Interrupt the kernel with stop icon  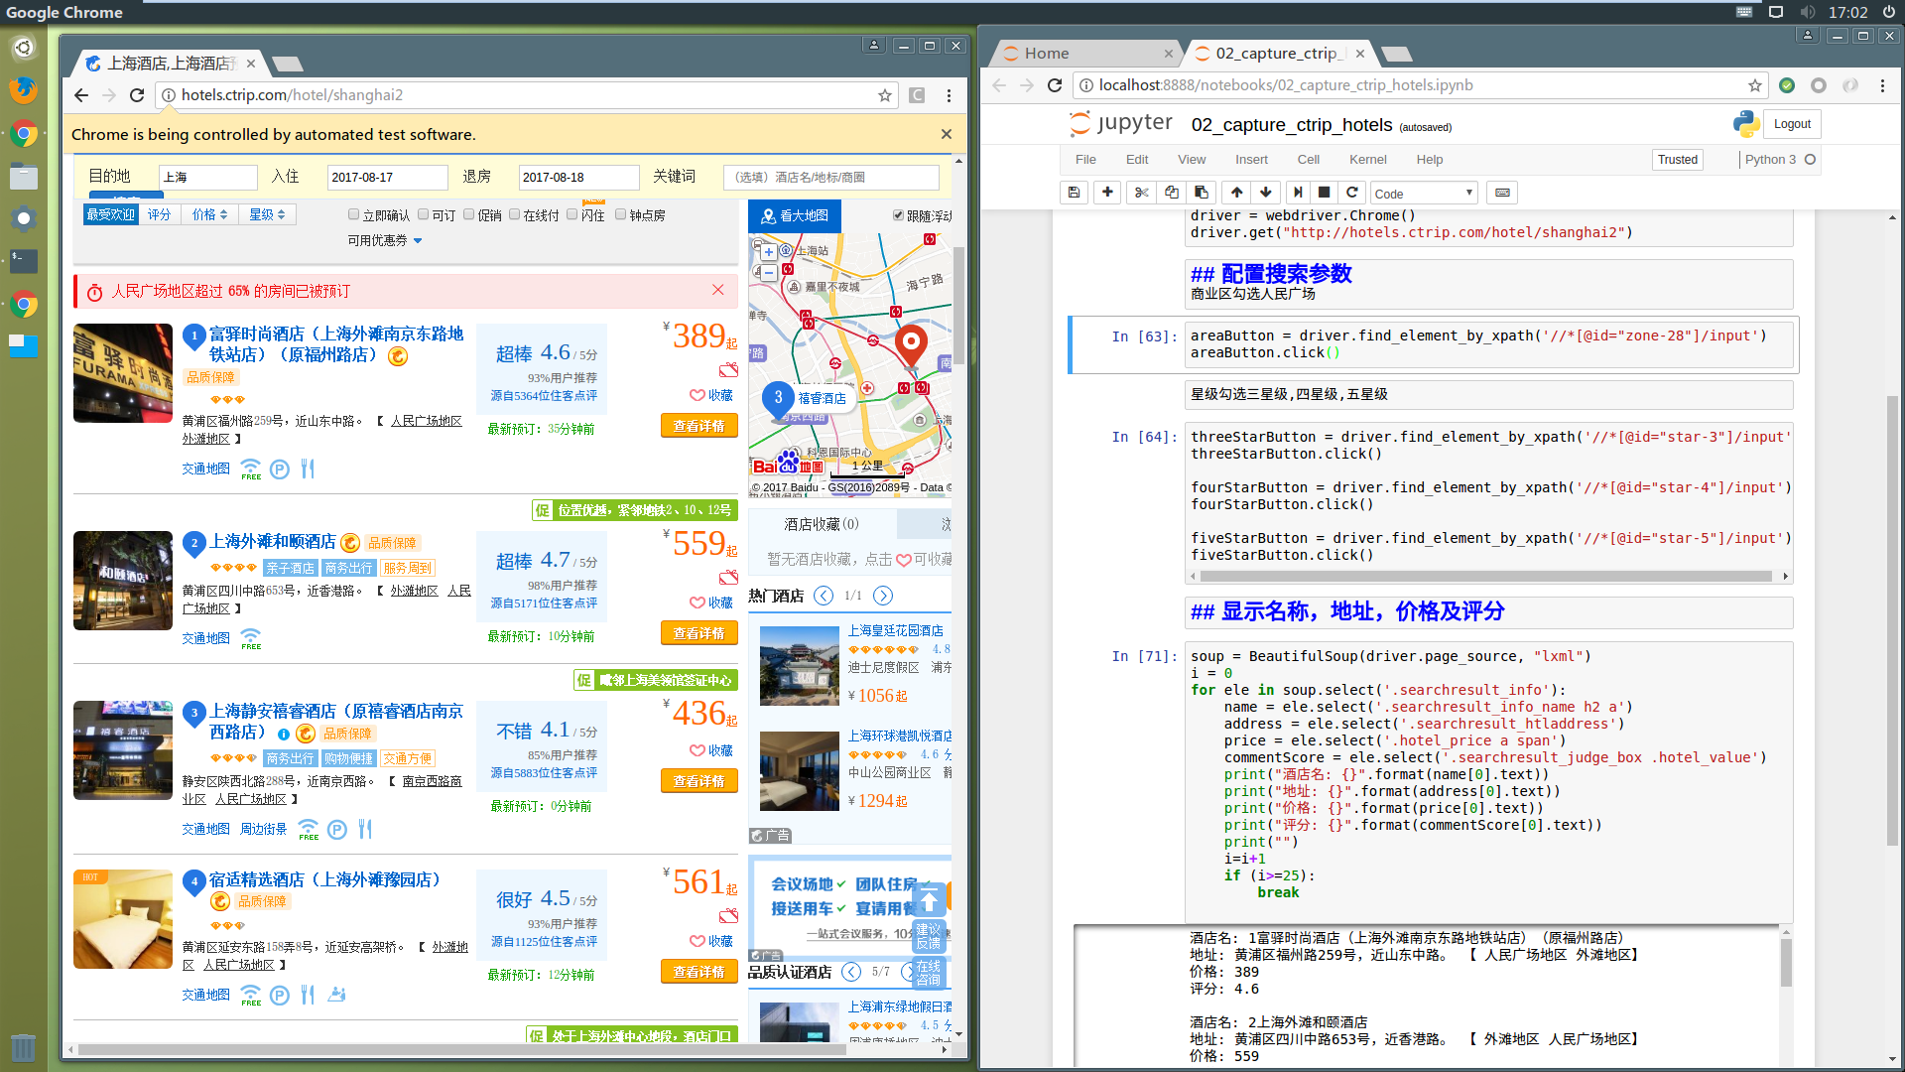(1324, 193)
